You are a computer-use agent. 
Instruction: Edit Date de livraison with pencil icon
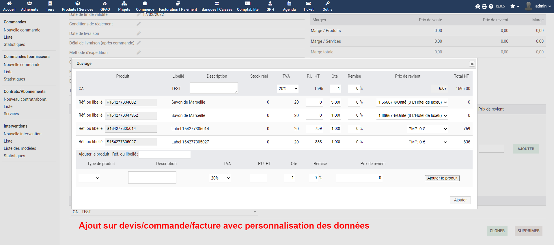(x=139, y=33)
